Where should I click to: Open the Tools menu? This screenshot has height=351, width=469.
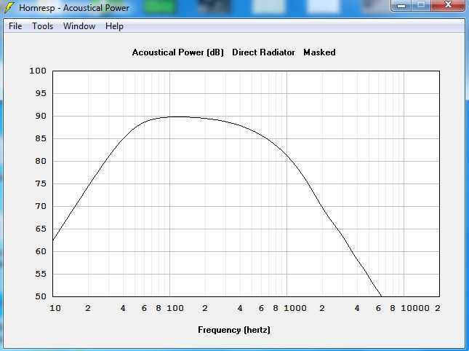point(42,26)
